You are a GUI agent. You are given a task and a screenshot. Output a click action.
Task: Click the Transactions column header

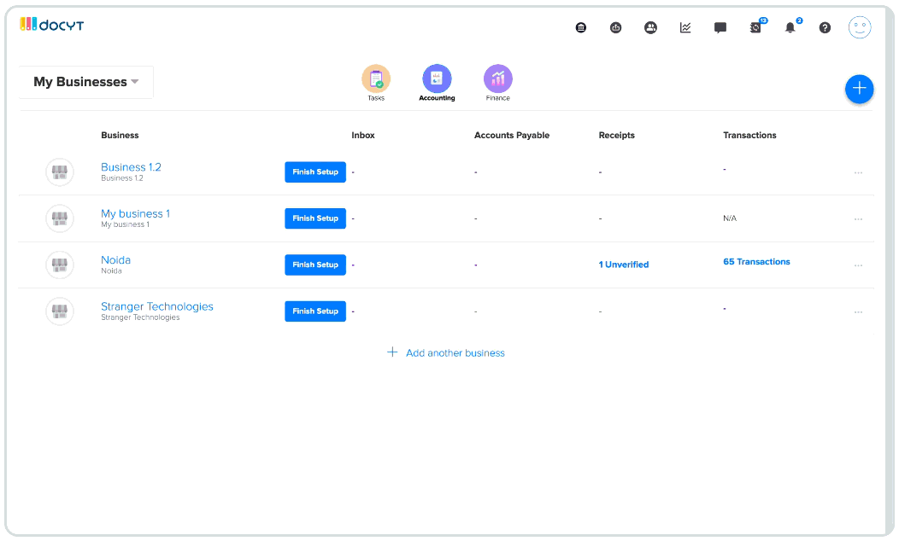point(749,135)
